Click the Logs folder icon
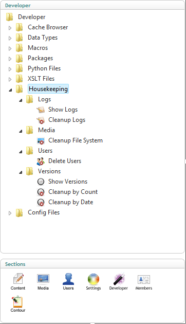Image resolution: width=186 pixels, height=324 pixels. (29, 99)
